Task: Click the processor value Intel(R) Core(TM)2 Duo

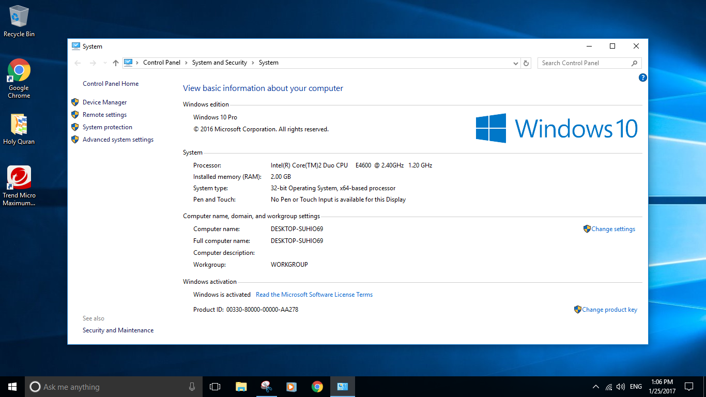Action: coord(351,165)
